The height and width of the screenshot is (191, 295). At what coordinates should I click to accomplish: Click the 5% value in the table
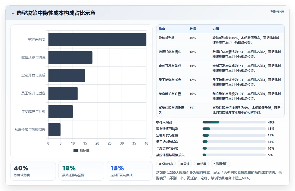click(192, 108)
